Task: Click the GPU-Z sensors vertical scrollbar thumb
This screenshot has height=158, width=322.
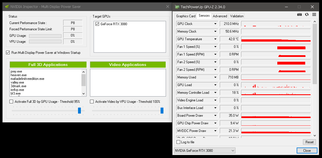Action: point(315,54)
